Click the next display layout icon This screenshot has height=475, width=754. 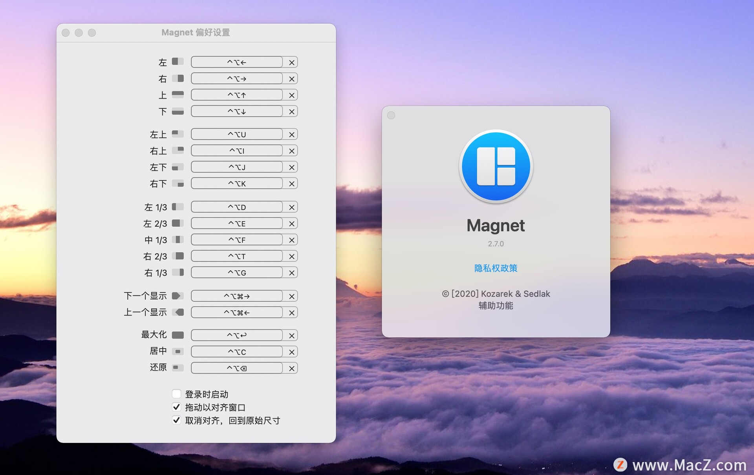178,296
